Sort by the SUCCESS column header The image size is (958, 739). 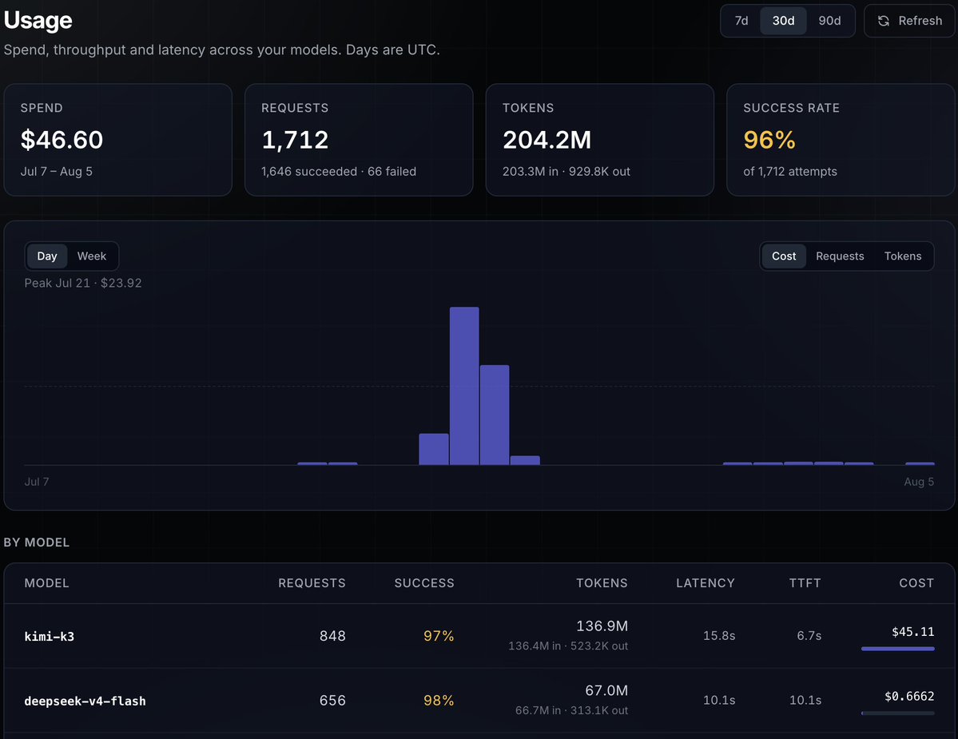tap(424, 583)
